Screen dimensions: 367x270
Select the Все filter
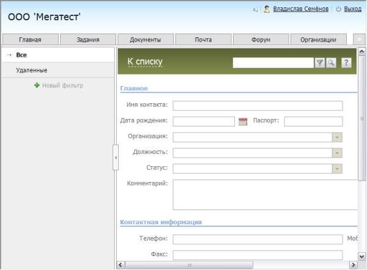pos(58,55)
